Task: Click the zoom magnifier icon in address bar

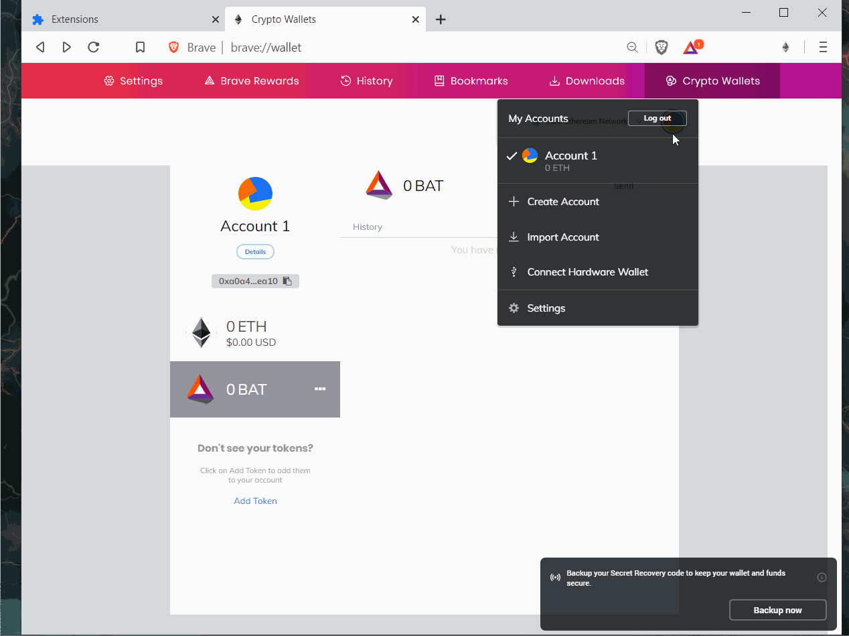Action: (632, 47)
